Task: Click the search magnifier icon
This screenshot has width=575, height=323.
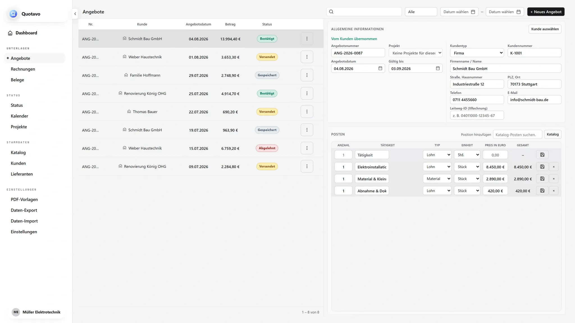Action: pyautogui.click(x=331, y=12)
